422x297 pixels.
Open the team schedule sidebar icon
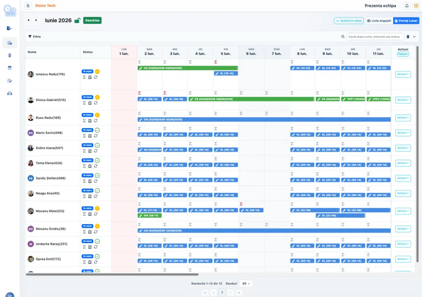click(10, 93)
